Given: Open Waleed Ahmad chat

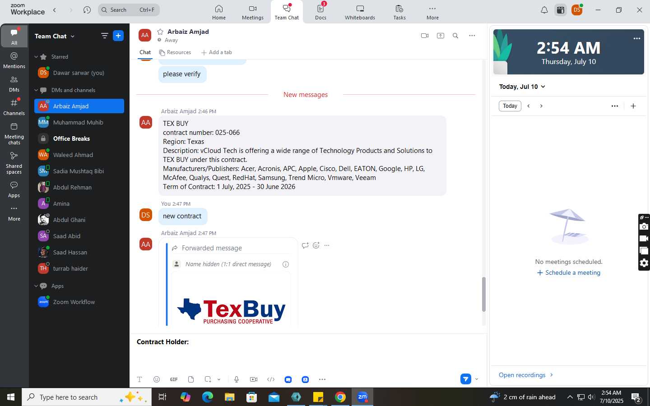Looking at the screenshot, I should [79, 155].
